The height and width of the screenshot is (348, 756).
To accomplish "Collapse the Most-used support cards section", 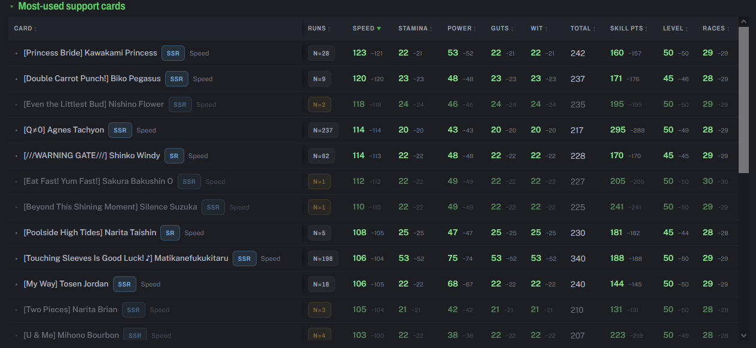I will click(12, 7).
